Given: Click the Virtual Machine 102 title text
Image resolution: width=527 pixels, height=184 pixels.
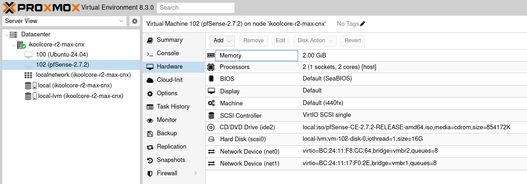Looking at the screenshot, I should click(x=236, y=24).
